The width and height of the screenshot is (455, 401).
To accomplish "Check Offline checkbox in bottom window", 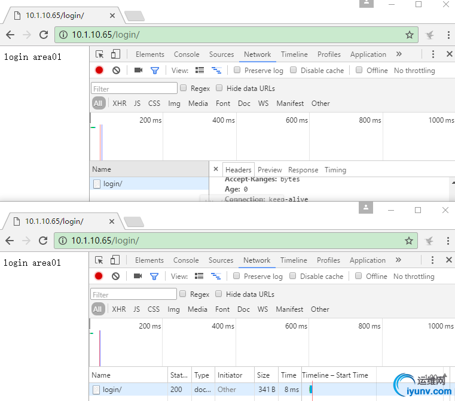I will tap(358, 276).
